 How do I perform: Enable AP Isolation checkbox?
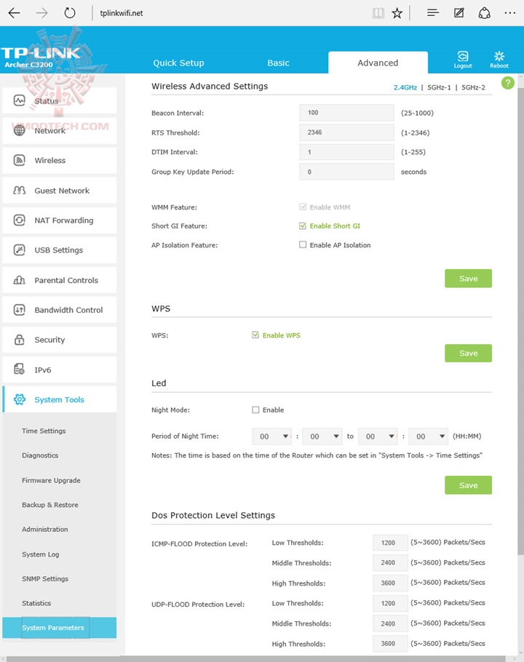click(x=303, y=245)
